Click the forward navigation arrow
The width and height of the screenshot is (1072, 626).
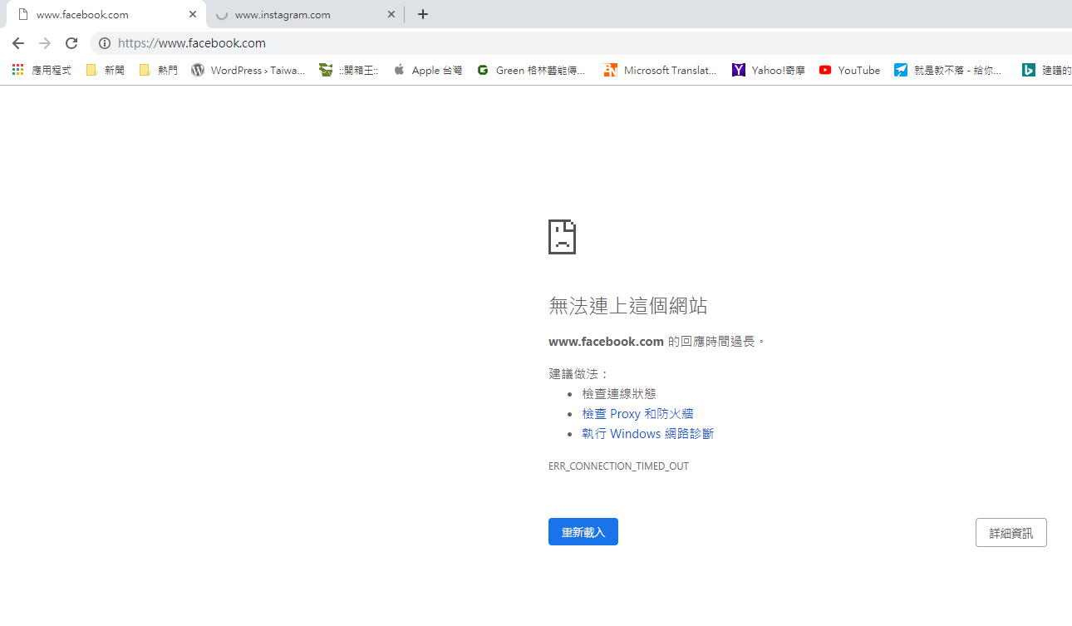tap(45, 43)
